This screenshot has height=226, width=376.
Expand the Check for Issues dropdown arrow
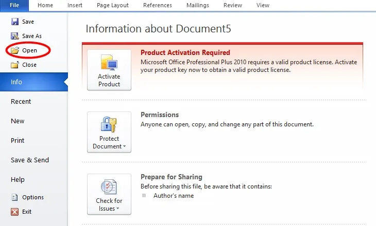118,209
